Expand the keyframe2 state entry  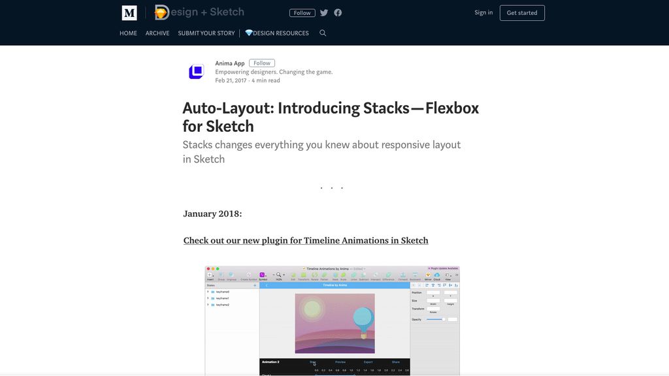click(208, 305)
